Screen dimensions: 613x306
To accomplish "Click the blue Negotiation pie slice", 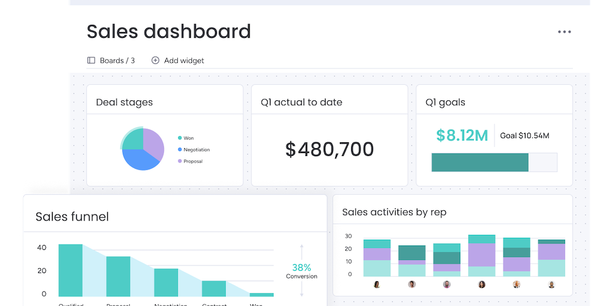I will coord(140,159).
